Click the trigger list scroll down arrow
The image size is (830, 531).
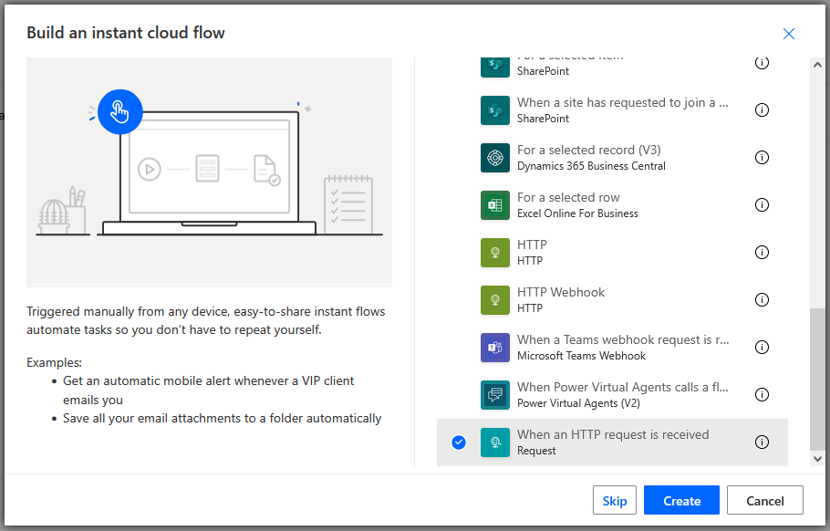816,459
